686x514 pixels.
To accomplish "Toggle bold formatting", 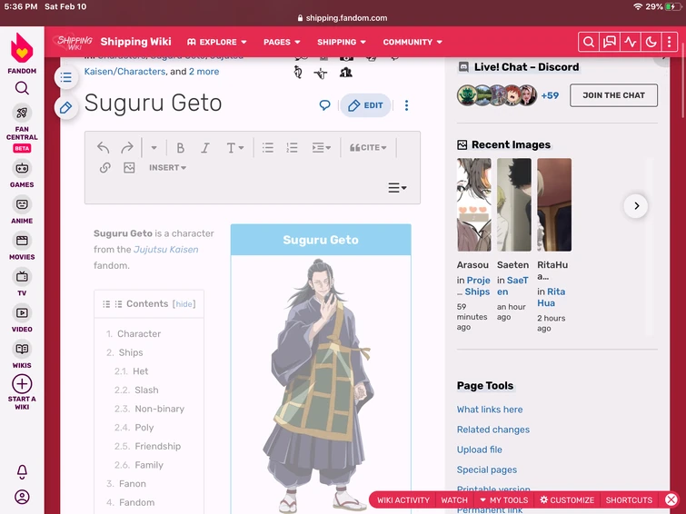I will click(x=180, y=148).
